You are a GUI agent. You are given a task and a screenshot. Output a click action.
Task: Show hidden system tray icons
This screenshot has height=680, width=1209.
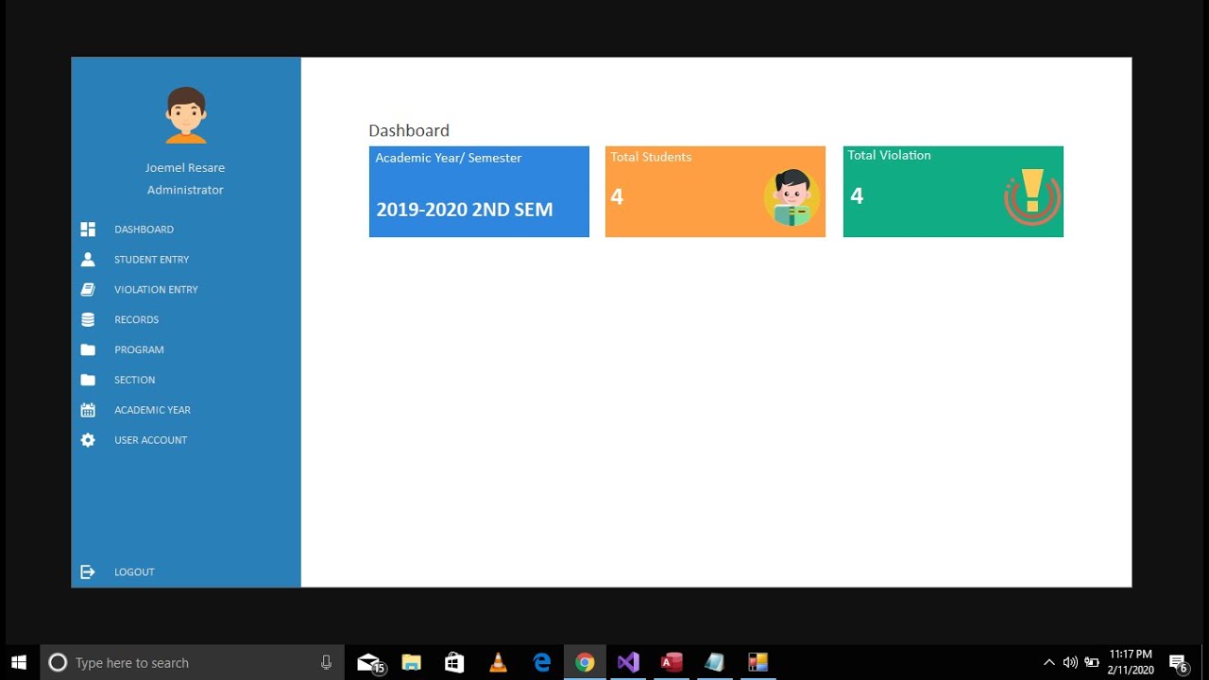click(x=1048, y=662)
